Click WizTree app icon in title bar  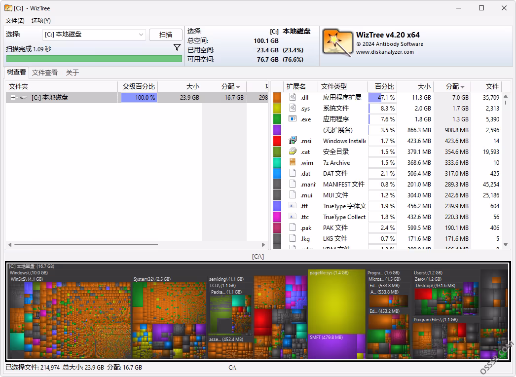tap(8, 8)
